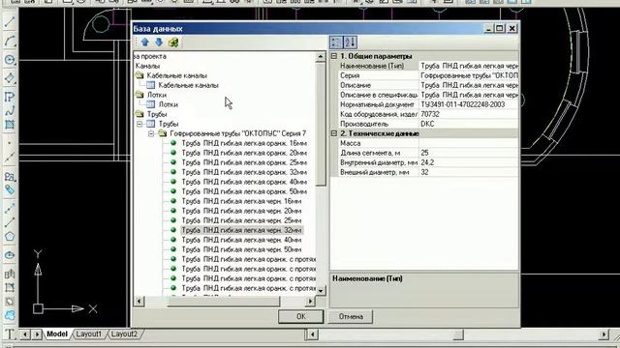The image size is (620, 348).
Task: Select Труба ПНД гибкая легкая черн. 32мм
Action: [x=241, y=230]
